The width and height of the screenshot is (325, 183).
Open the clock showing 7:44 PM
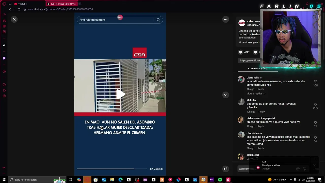pos(311,180)
